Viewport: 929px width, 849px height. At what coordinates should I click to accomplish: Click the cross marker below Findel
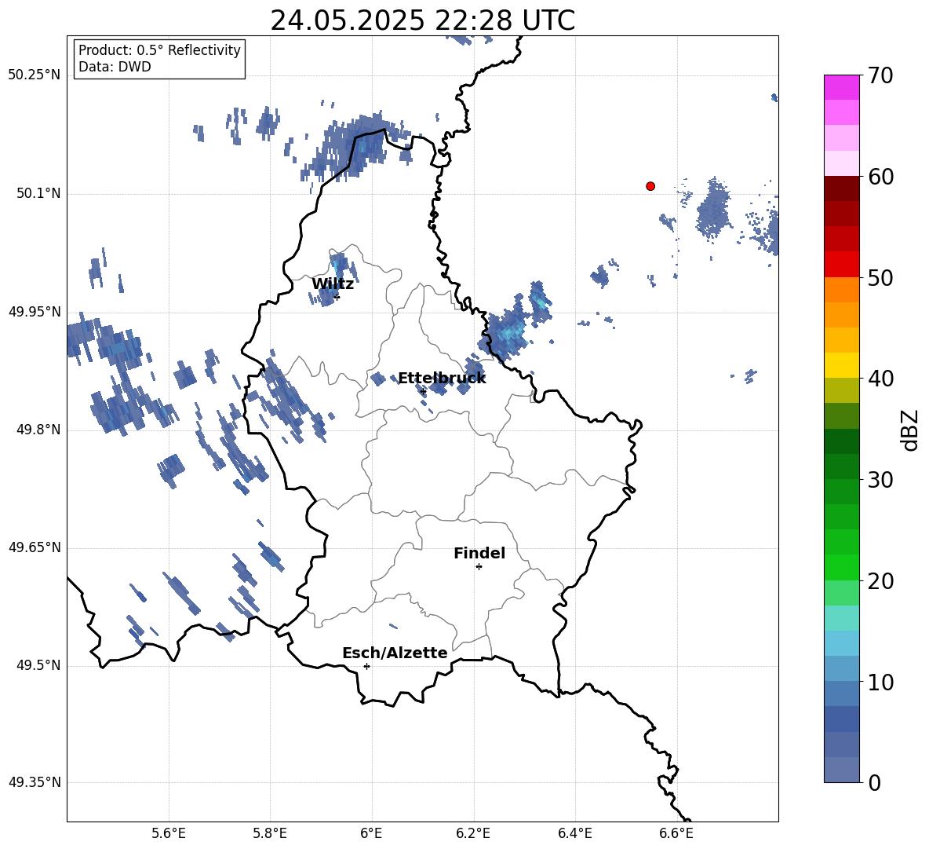(479, 567)
